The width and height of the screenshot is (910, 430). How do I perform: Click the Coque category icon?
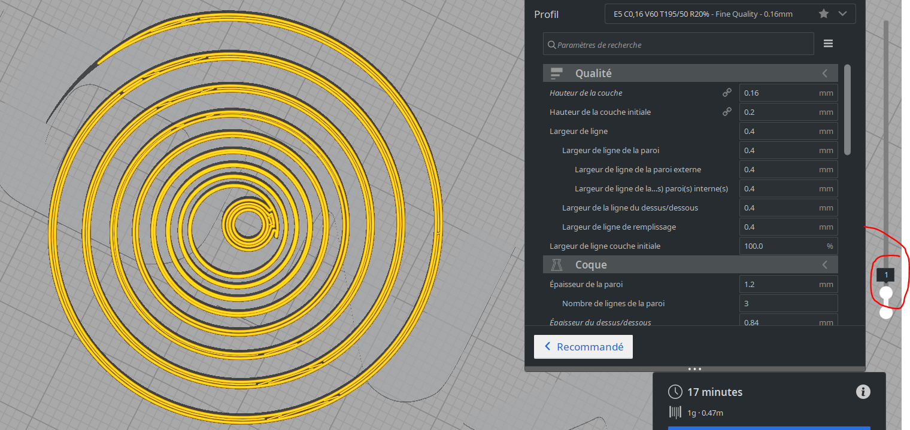557,265
